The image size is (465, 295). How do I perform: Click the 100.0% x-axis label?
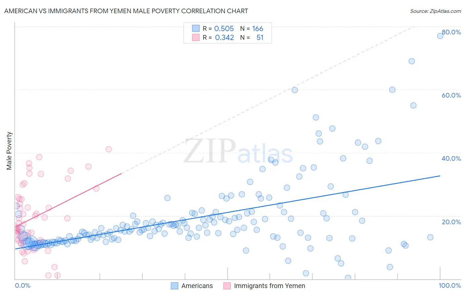[x=450, y=285]
